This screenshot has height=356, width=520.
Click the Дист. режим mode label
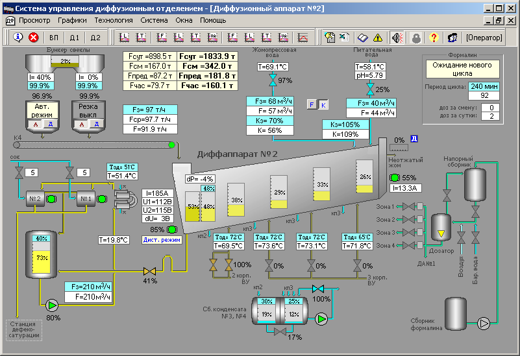tap(162, 240)
